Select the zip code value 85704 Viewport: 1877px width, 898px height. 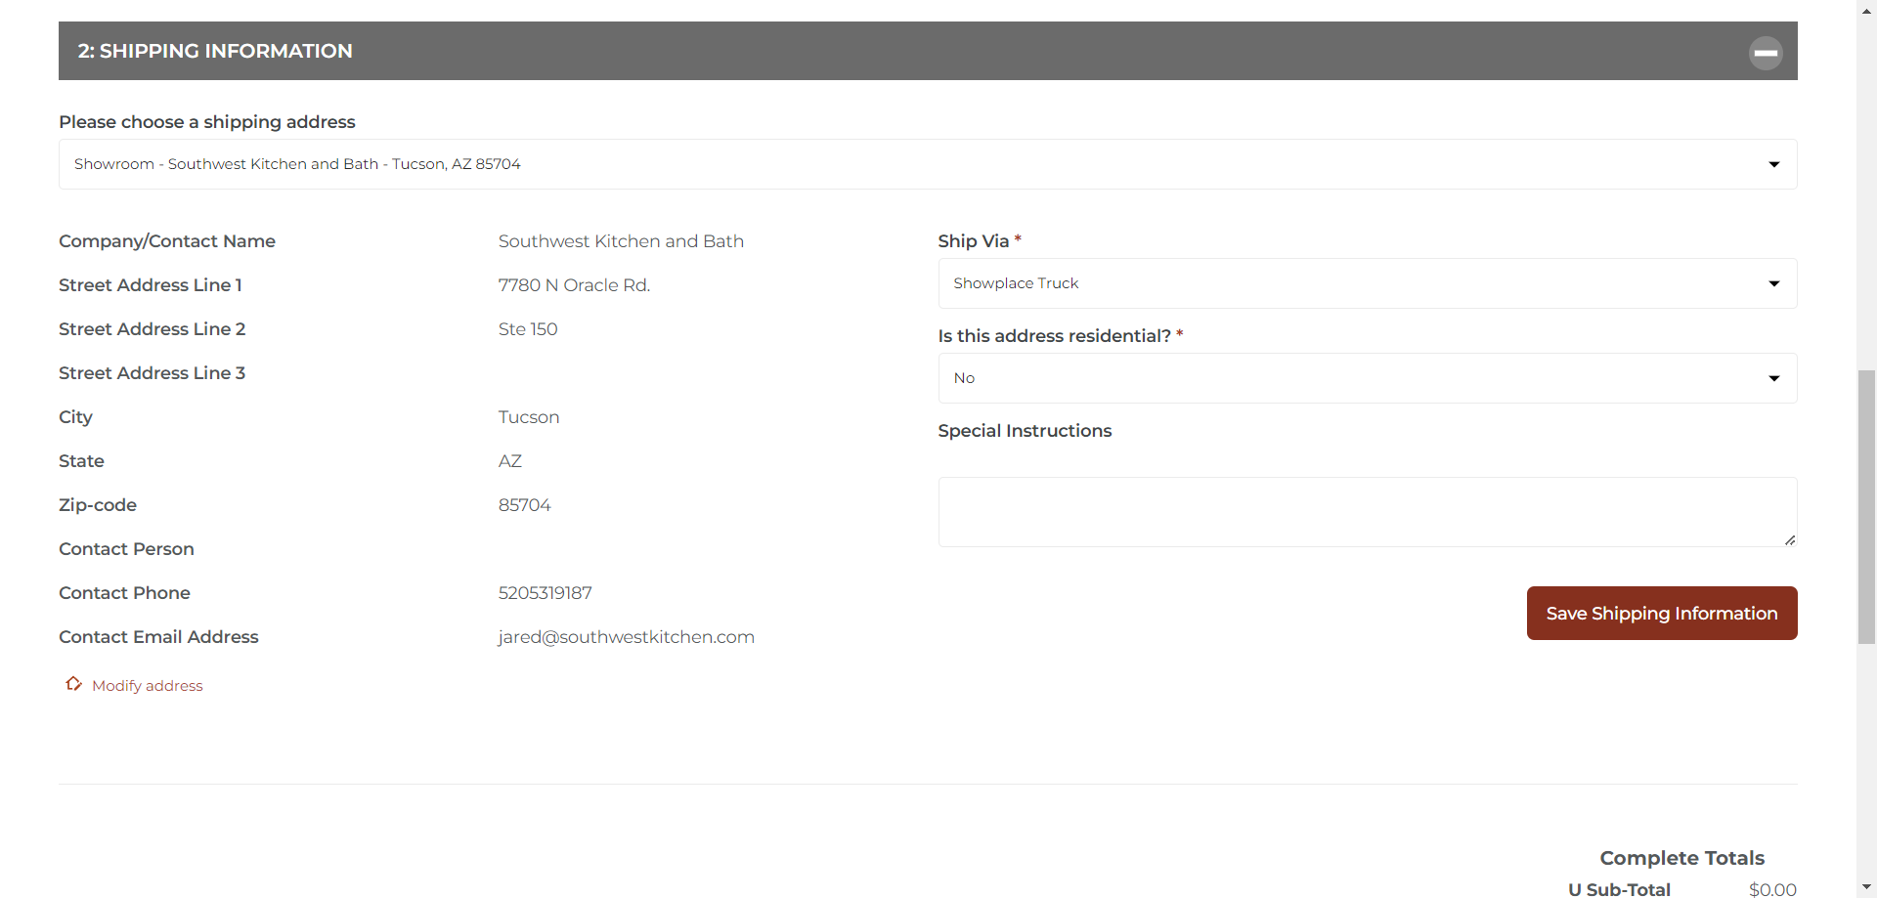[525, 505]
